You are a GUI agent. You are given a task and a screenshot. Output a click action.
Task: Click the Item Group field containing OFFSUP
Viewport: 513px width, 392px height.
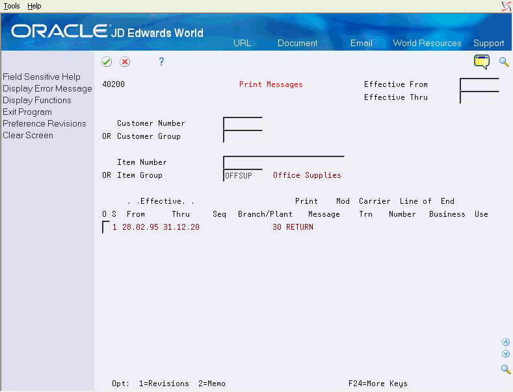pos(243,175)
